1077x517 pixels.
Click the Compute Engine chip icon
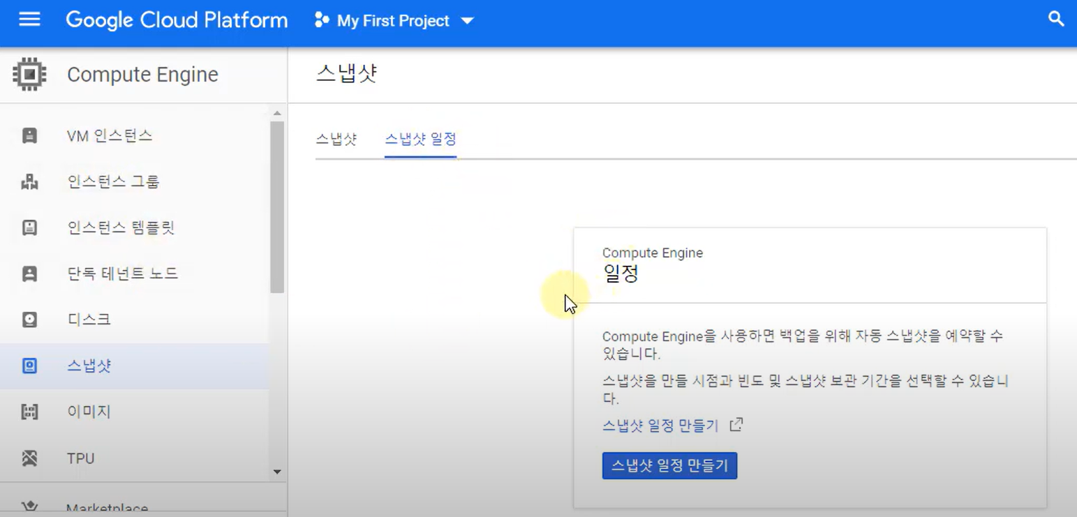pyautogui.click(x=29, y=74)
